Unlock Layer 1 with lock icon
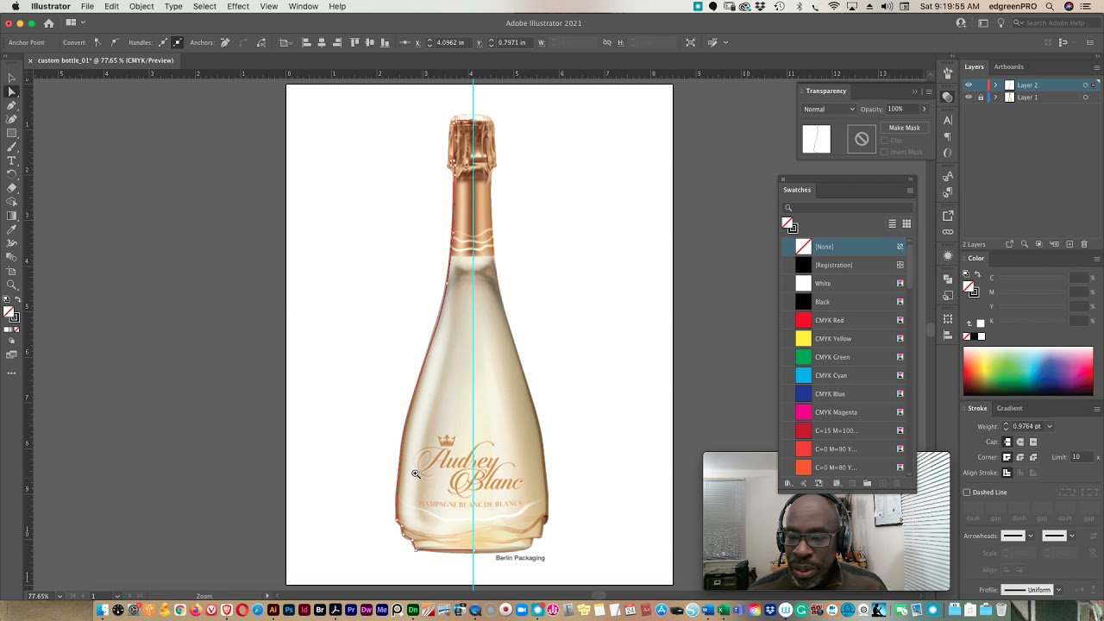The height and width of the screenshot is (621, 1104). pyautogui.click(x=981, y=97)
